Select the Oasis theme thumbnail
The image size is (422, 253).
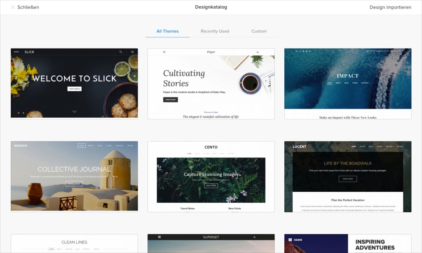[348, 243]
